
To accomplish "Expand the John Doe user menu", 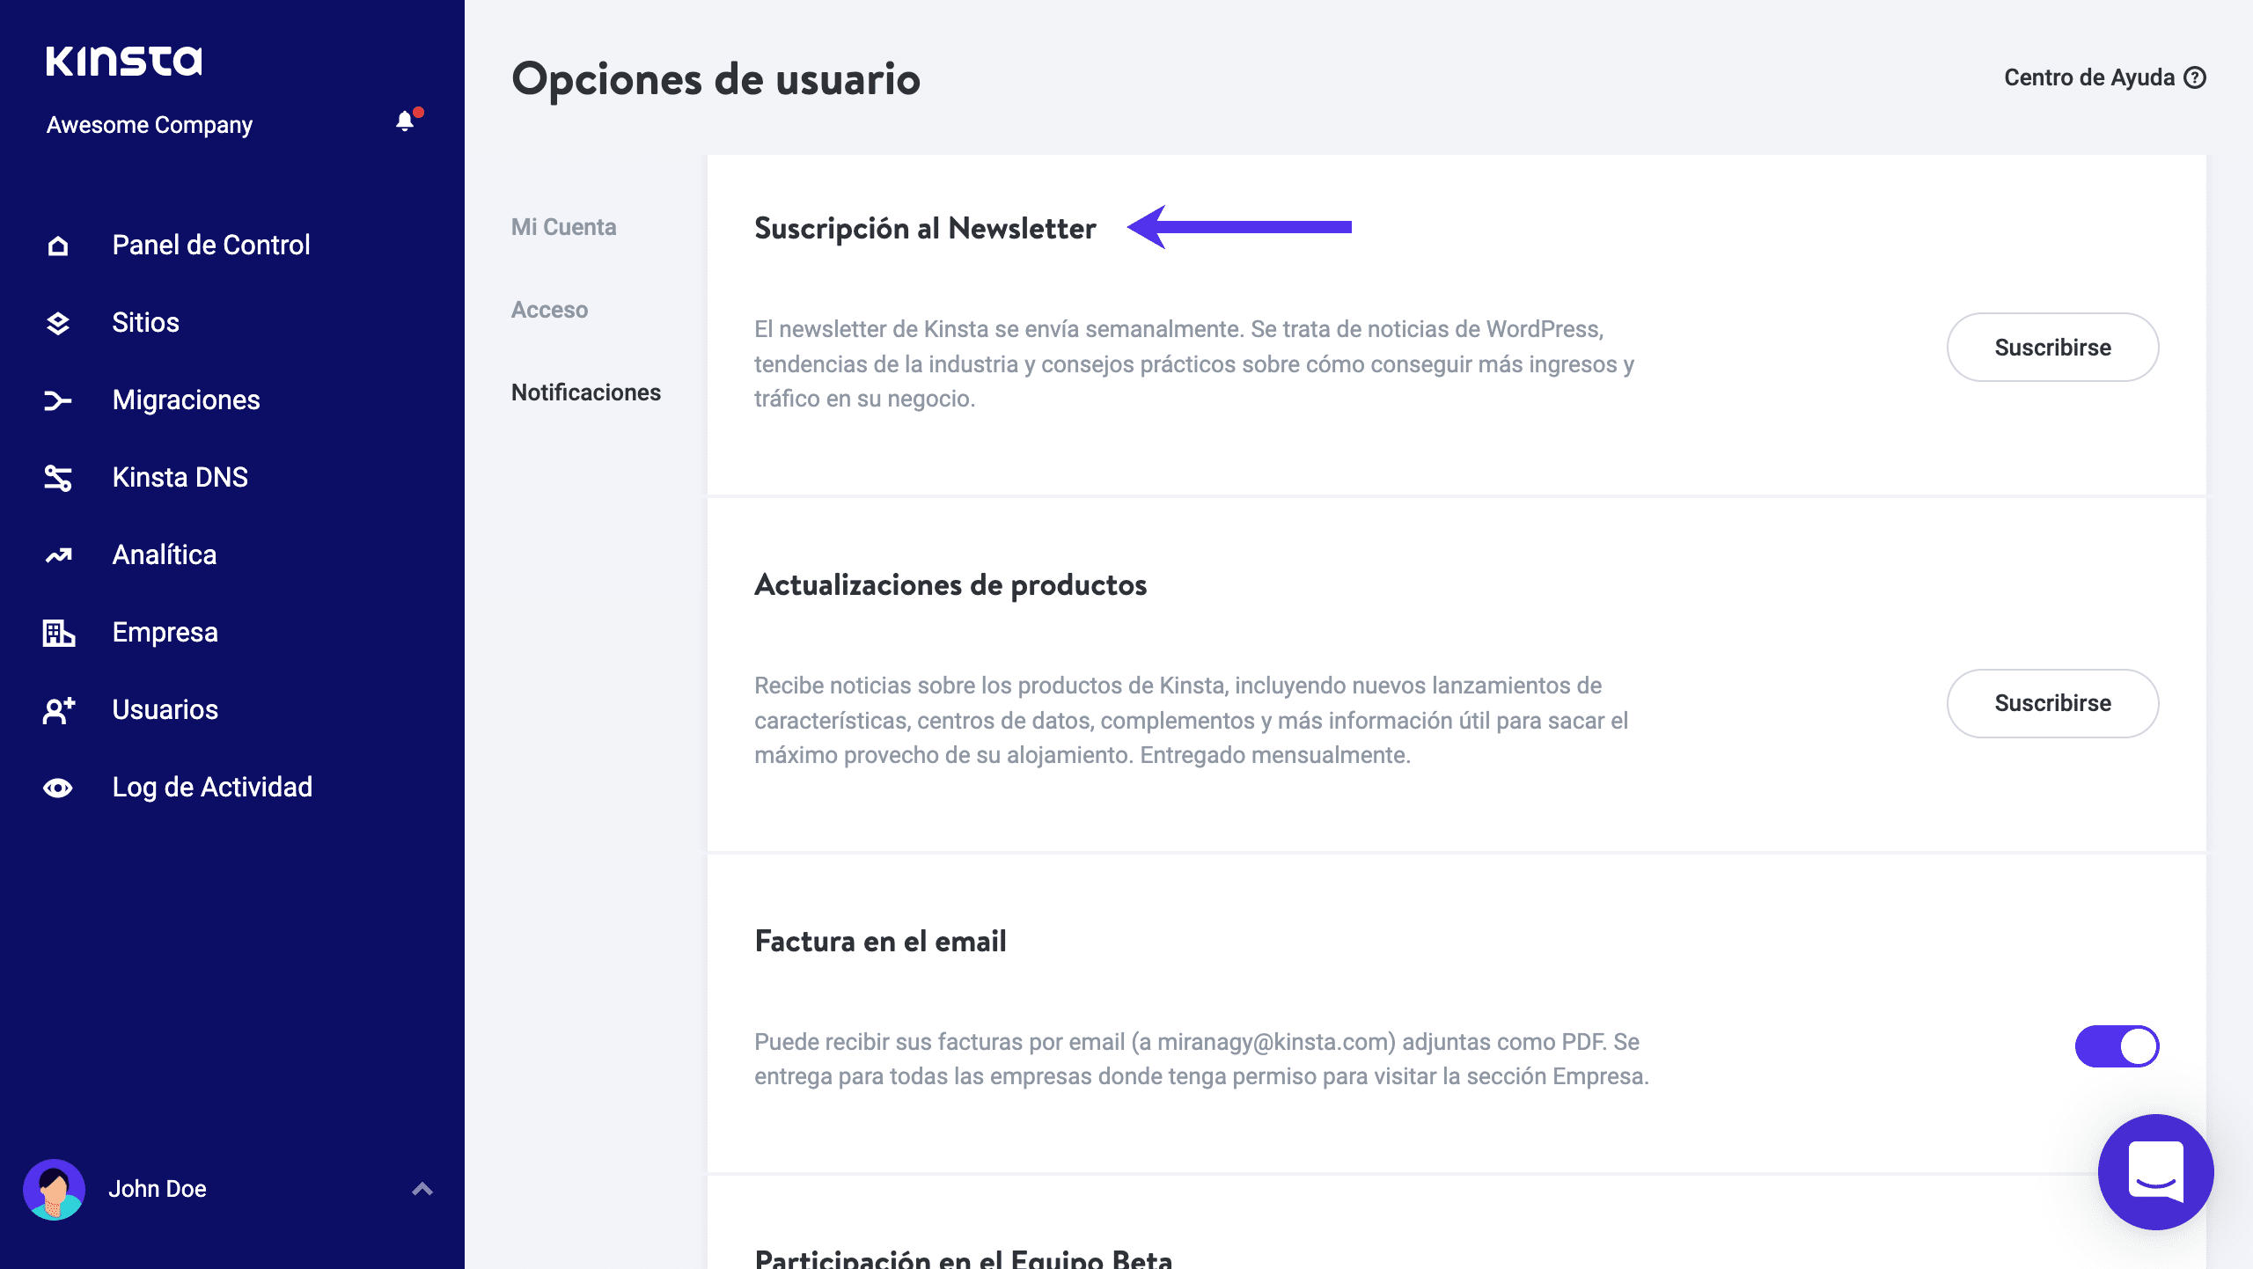I will click(x=422, y=1189).
